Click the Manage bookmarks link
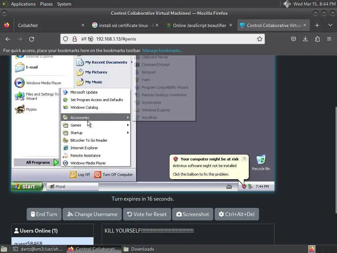The height and width of the screenshot is (253, 337). point(163,50)
